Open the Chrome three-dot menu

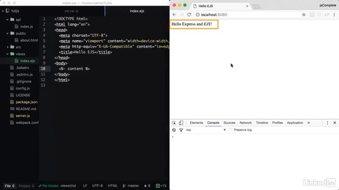coord(334,15)
